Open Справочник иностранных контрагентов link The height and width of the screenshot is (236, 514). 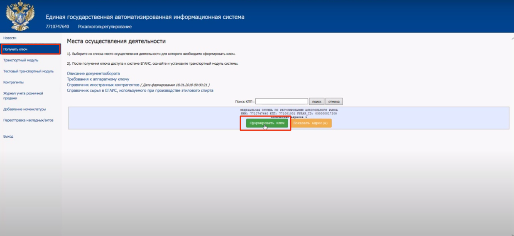pos(103,85)
